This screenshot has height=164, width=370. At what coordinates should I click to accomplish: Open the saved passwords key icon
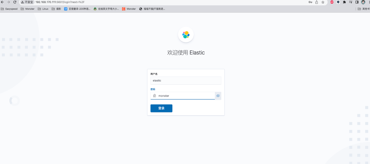[310, 2]
